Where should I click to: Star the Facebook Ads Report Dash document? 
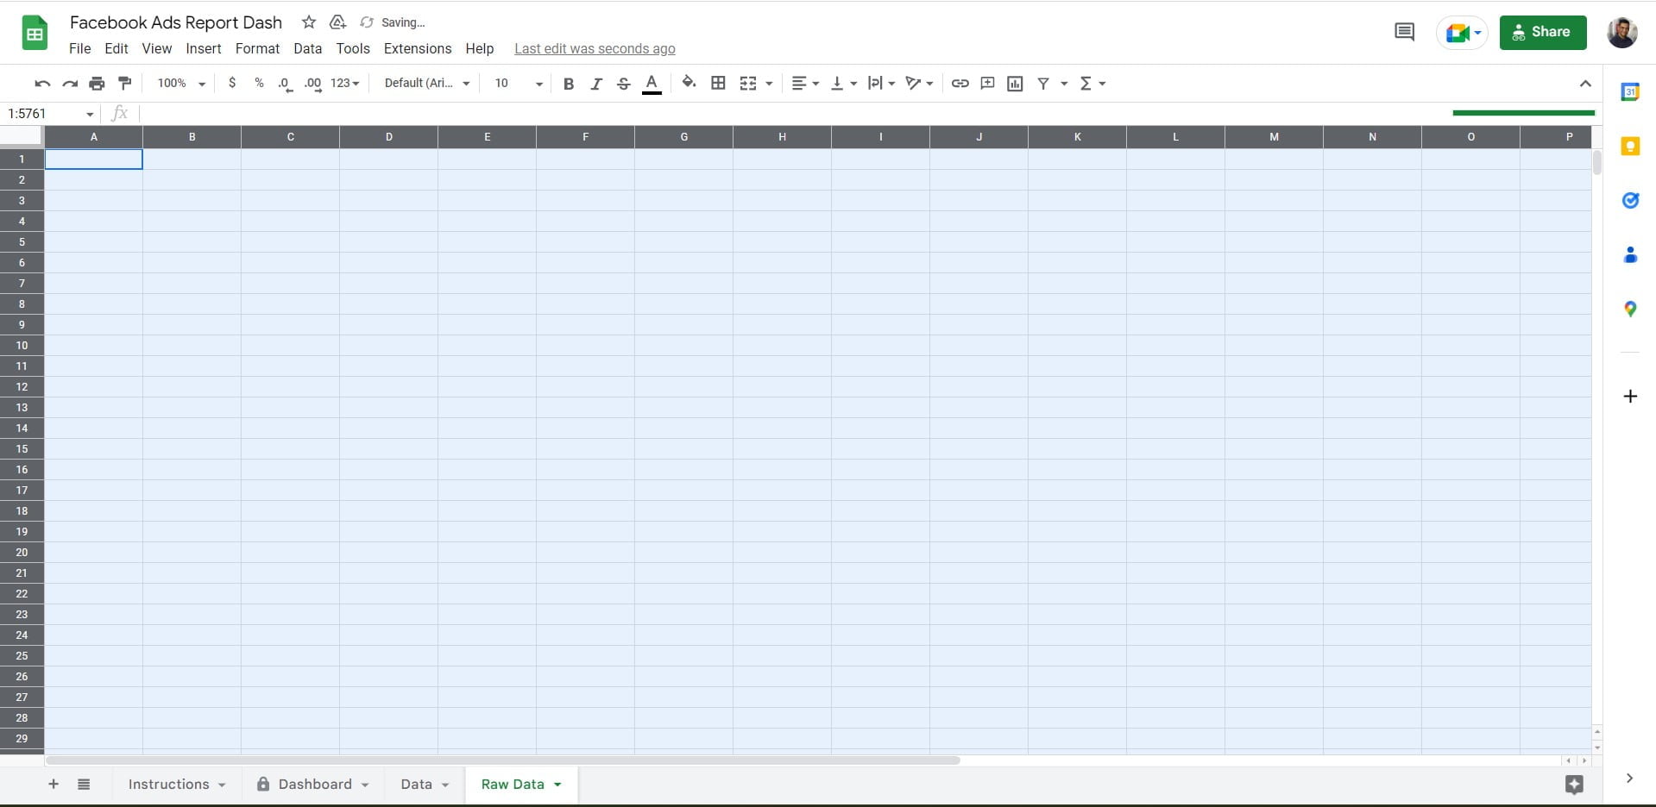click(x=309, y=22)
